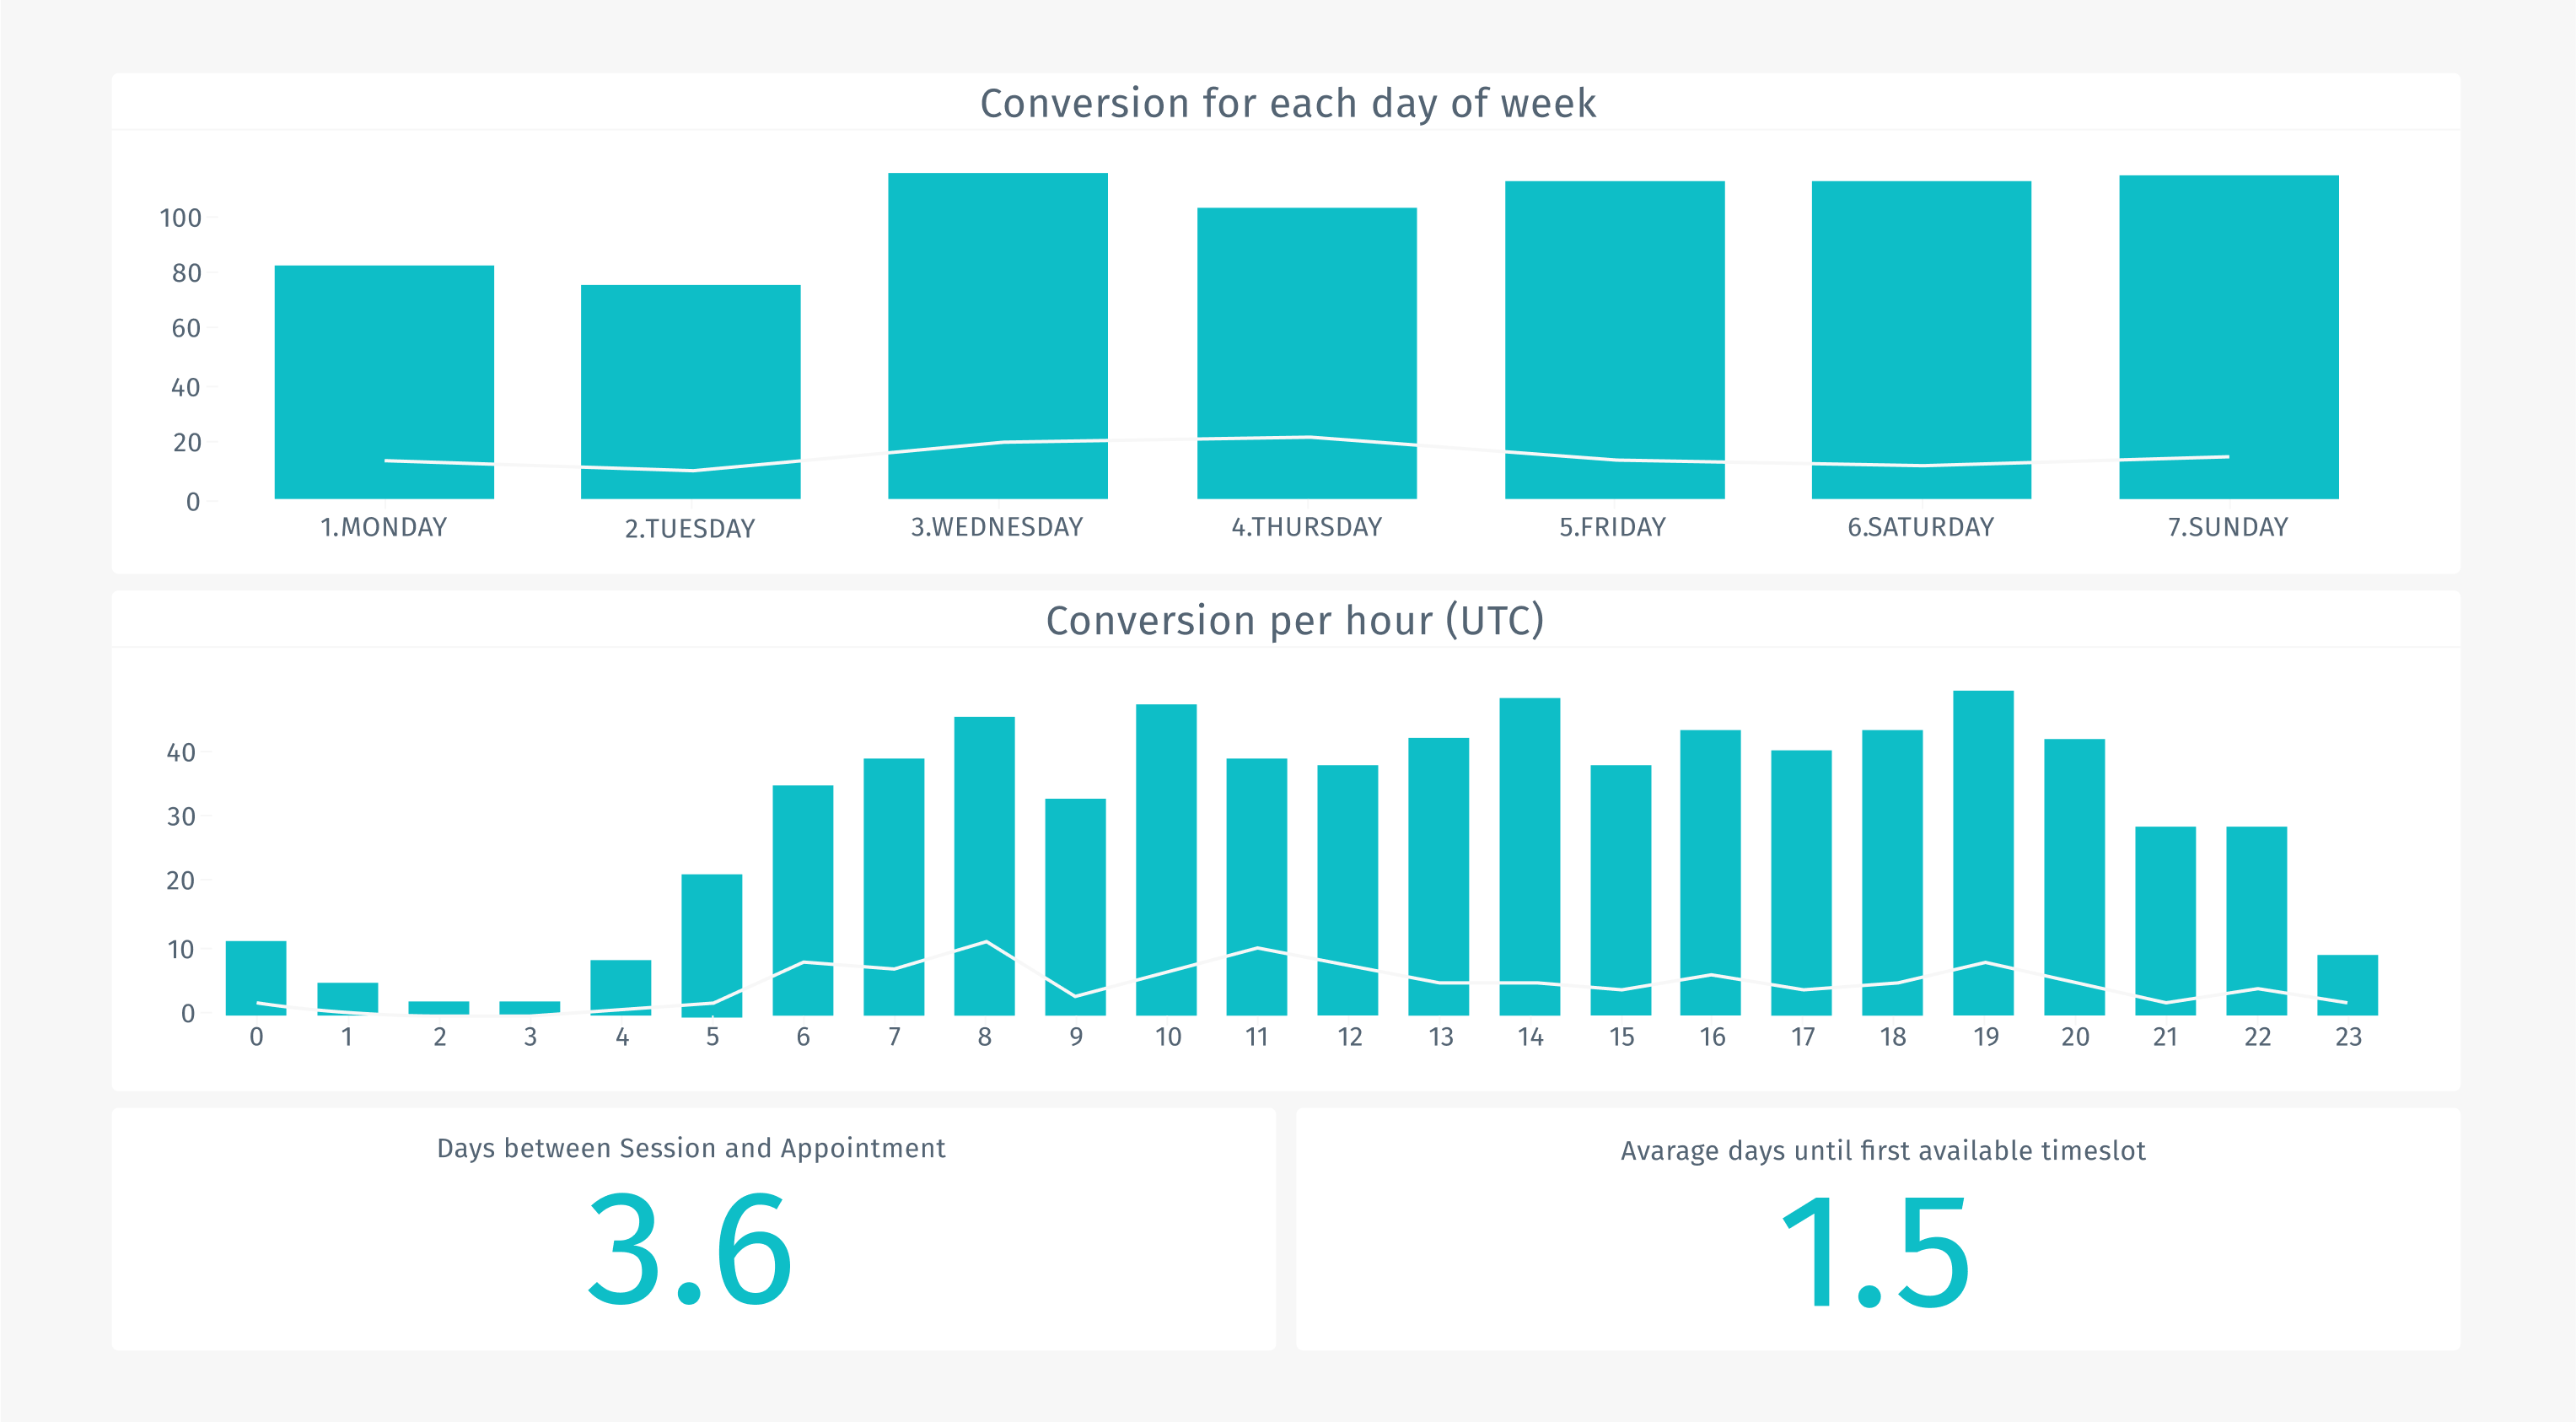The image size is (2576, 1422).
Task: Select the '1.MONDAY' axis label
Action: pyautogui.click(x=384, y=527)
